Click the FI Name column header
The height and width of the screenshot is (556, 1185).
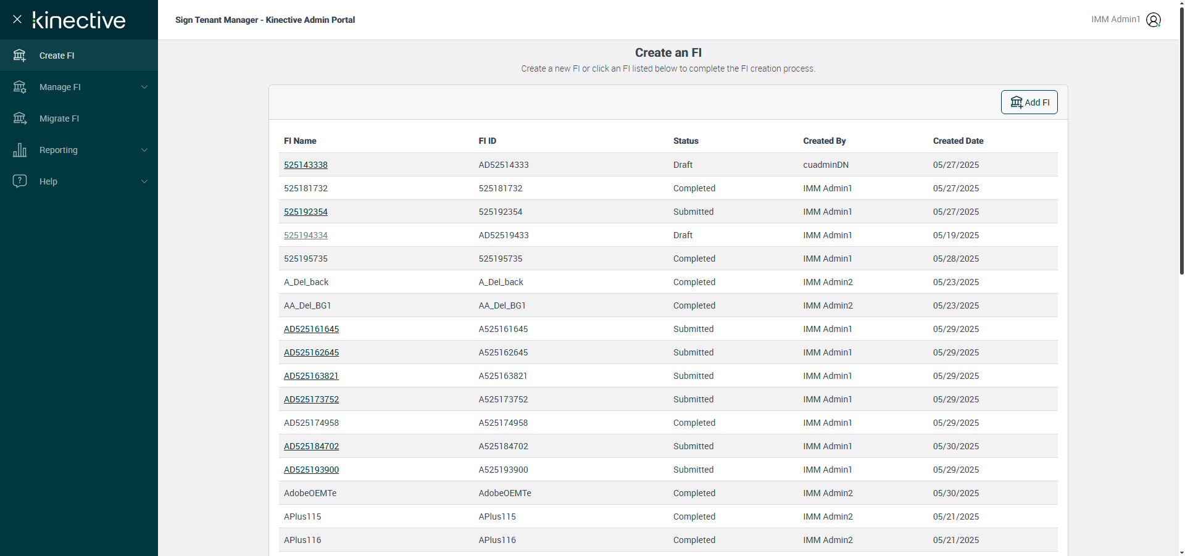[300, 141]
